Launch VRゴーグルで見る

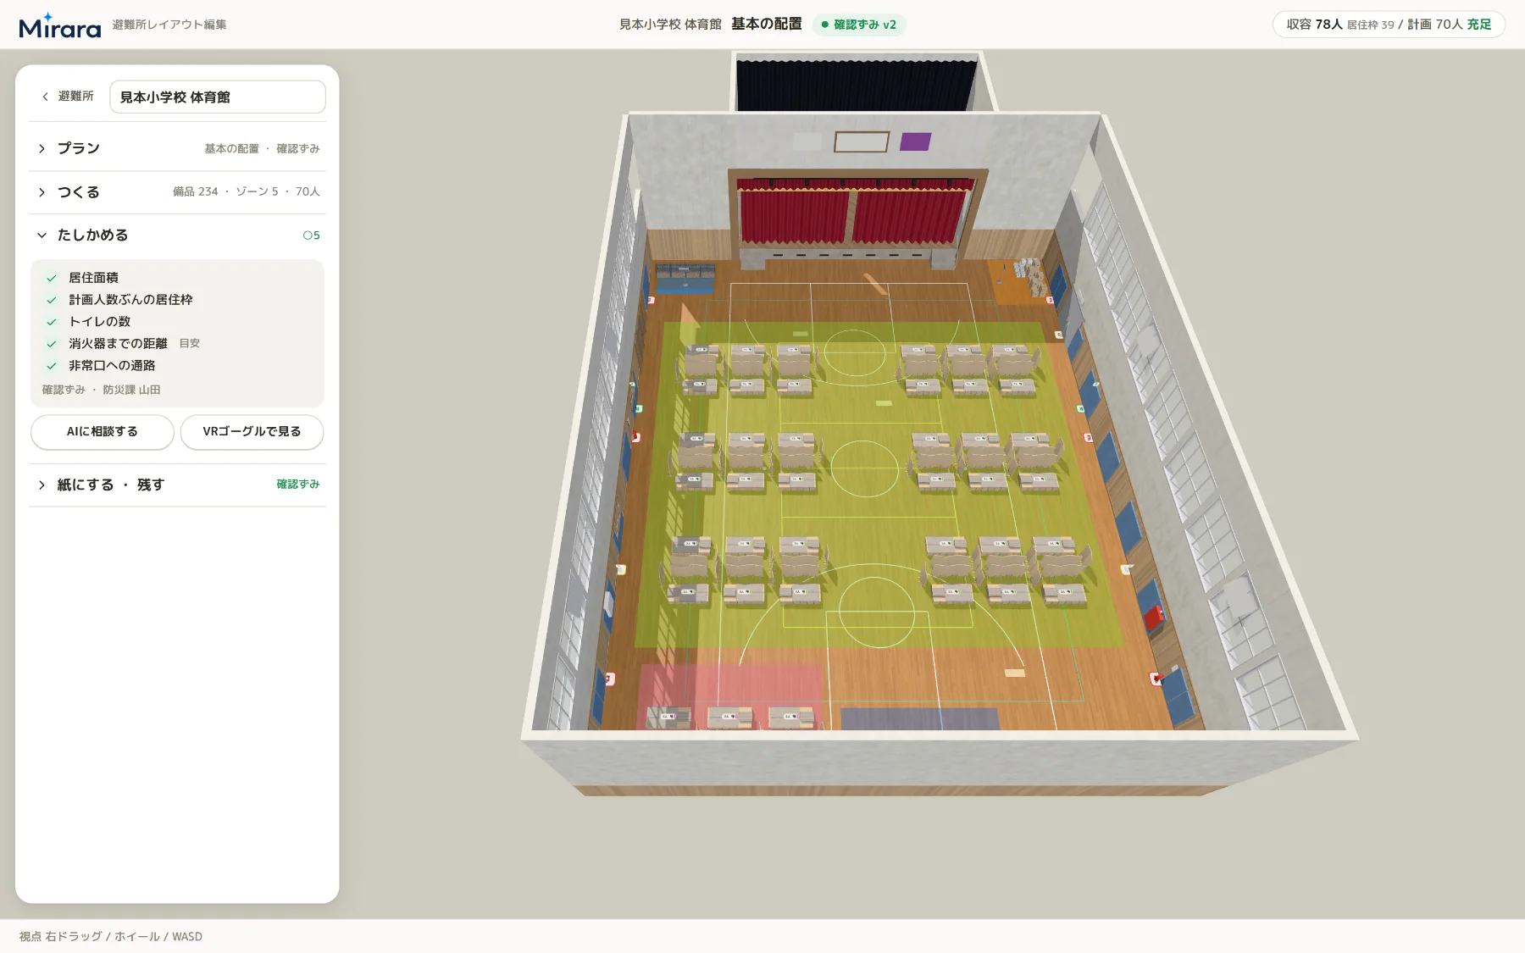pos(252,431)
